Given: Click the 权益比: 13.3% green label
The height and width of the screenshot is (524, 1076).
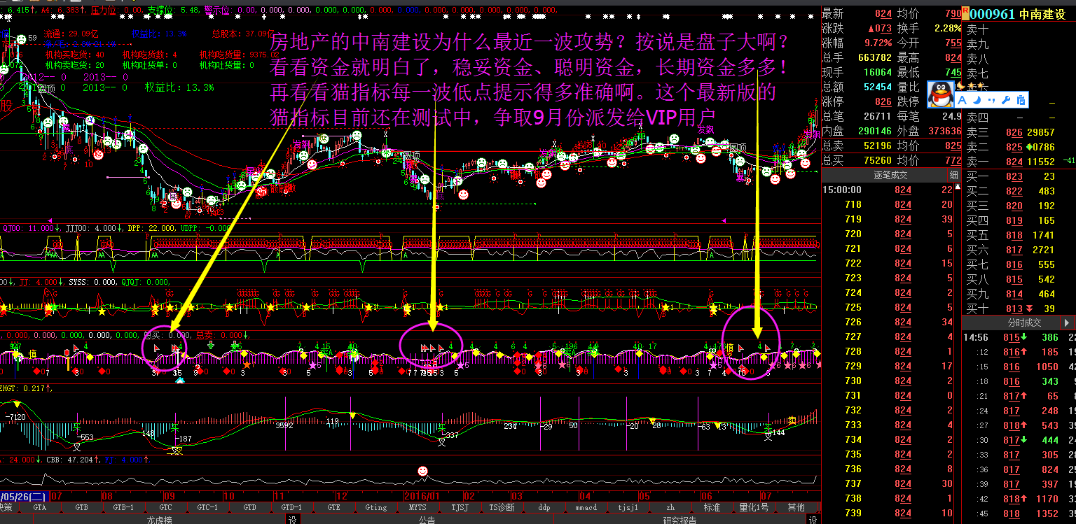Looking at the screenshot, I should point(179,87).
